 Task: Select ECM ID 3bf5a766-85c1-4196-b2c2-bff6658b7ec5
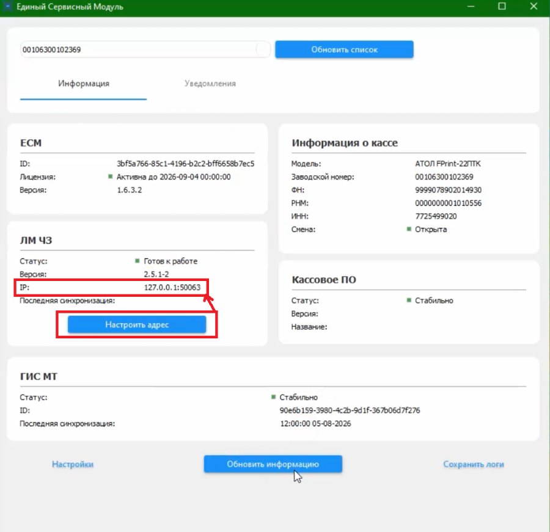(186, 164)
